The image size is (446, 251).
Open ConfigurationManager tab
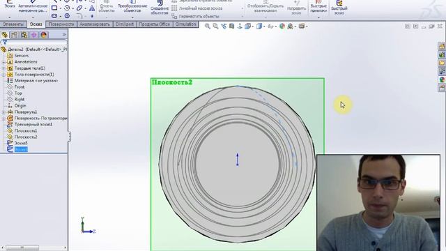(24, 35)
